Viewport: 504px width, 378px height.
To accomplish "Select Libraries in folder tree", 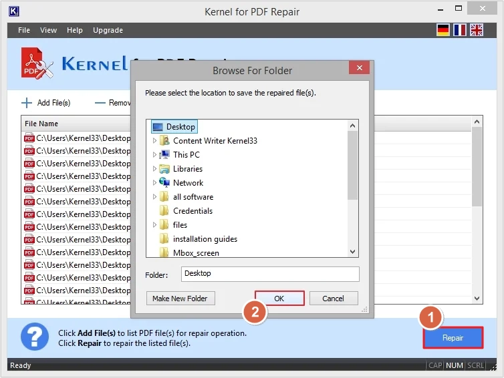I will pyautogui.click(x=188, y=169).
